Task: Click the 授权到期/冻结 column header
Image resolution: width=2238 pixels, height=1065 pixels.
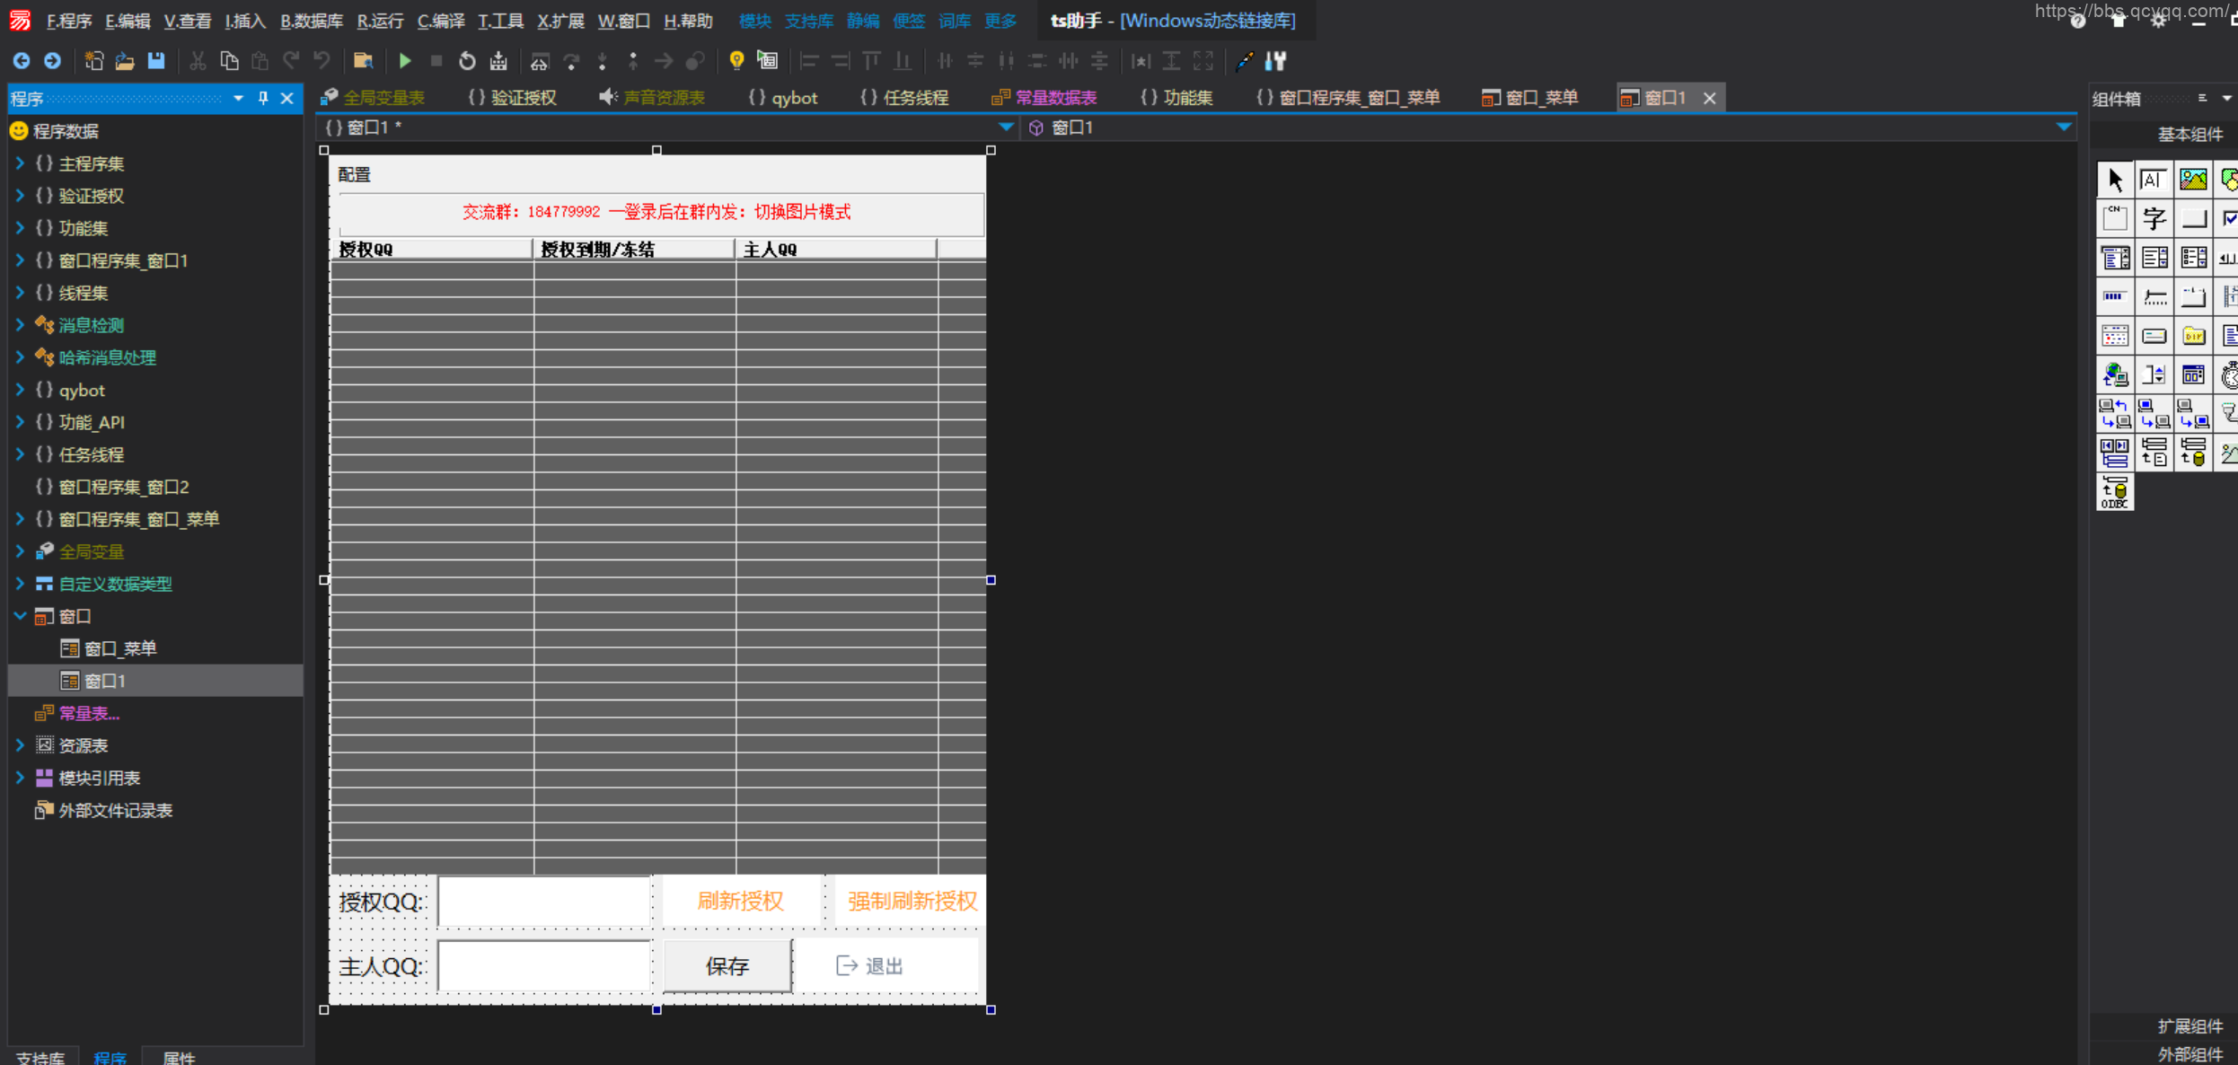Action: (634, 250)
